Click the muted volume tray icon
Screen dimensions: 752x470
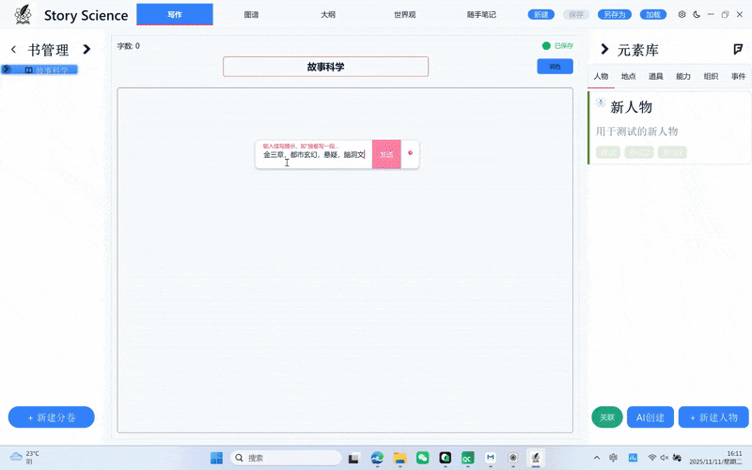665,458
